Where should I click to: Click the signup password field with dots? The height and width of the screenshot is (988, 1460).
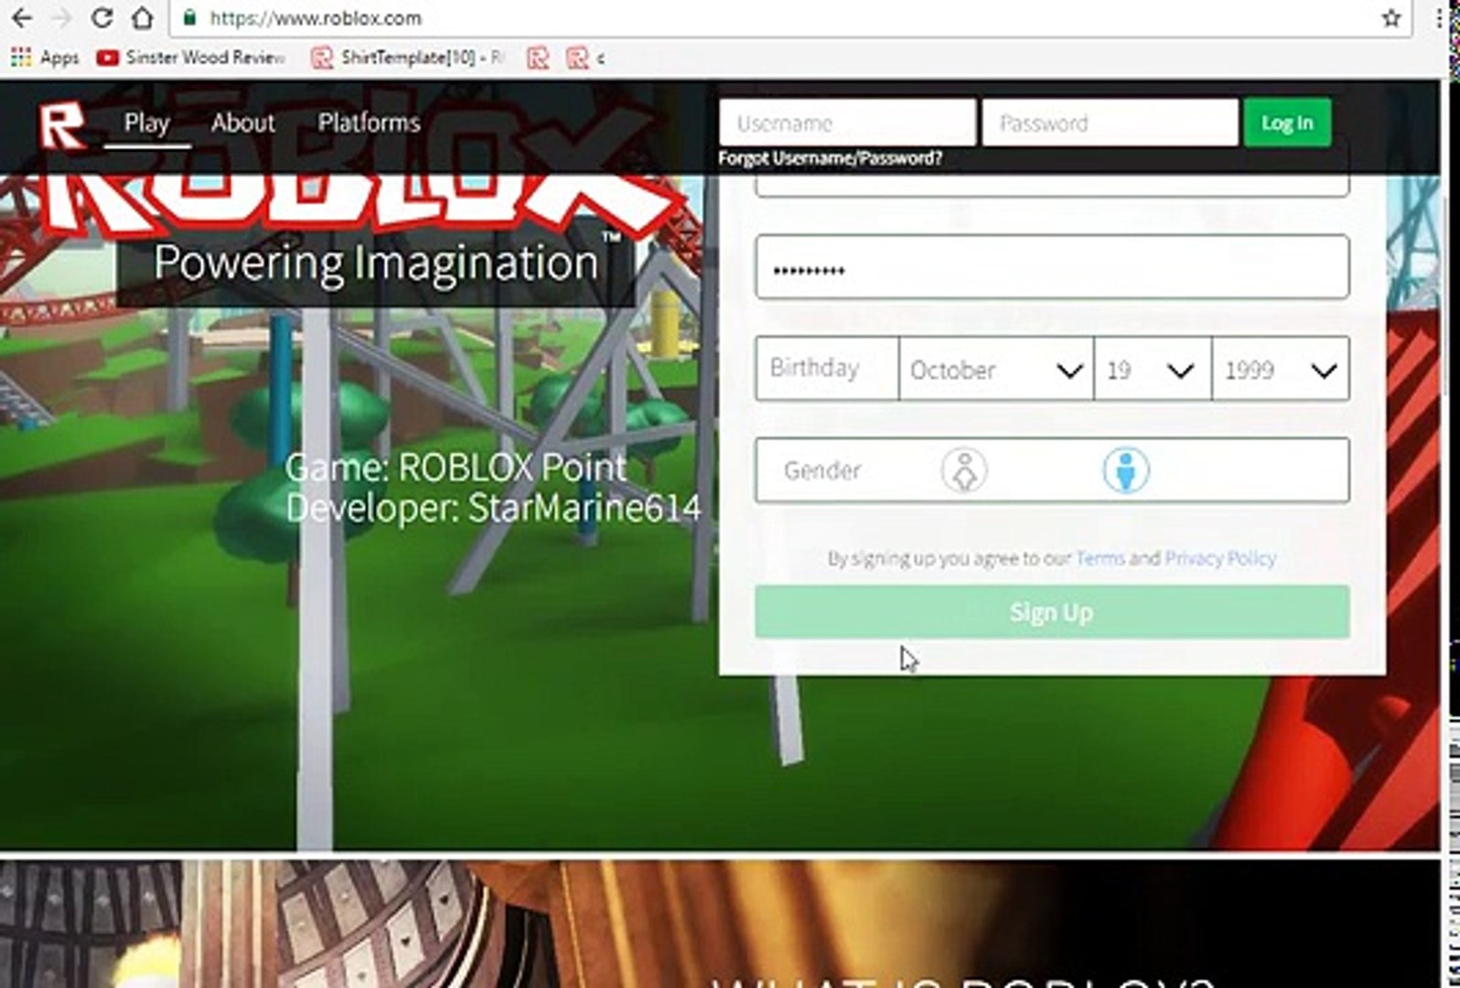pyautogui.click(x=1052, y=267)
